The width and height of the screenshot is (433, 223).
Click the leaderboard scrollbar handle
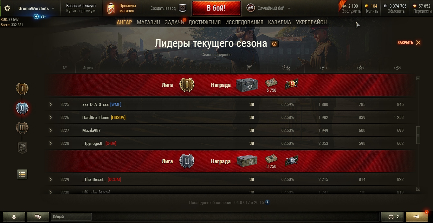tap(418, 135)
